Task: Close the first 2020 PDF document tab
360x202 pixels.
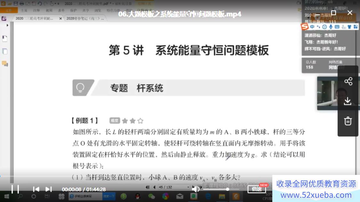Action: point(60,19)
